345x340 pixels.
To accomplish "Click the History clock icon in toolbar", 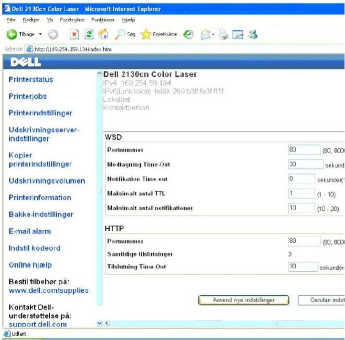I will [x=188, y=34].
